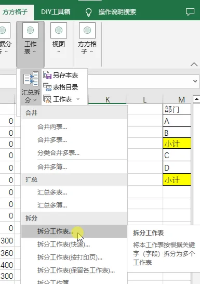
Task: Click the 另存本表 save icon
Action: coord(47,75)
